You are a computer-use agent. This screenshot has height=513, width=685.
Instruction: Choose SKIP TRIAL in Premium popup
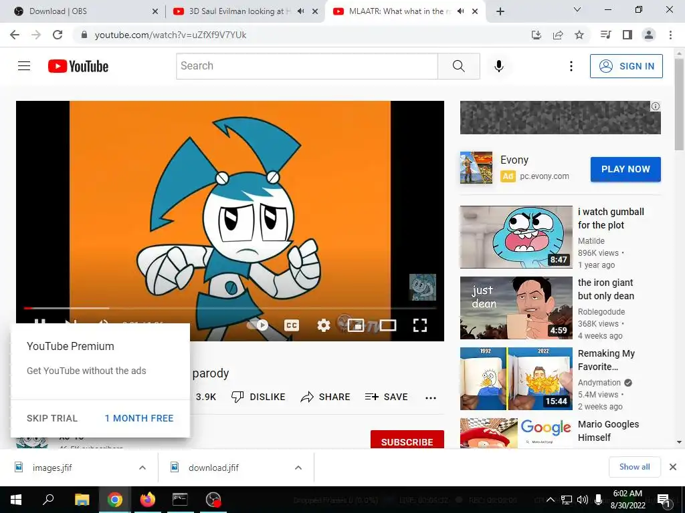[x=52, y=418]
